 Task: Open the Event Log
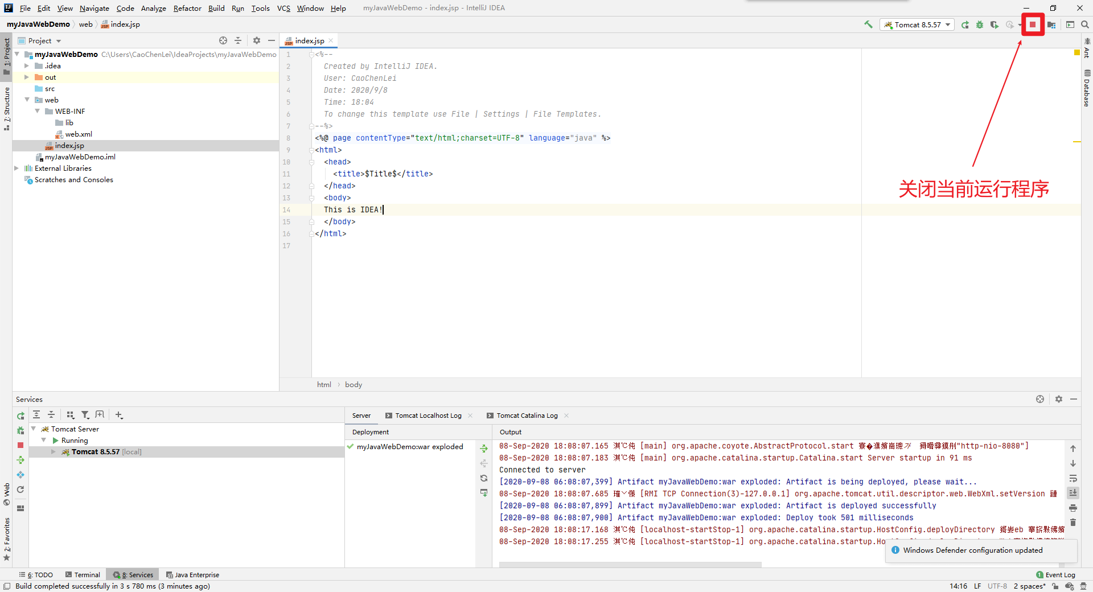click(1055, 574)
